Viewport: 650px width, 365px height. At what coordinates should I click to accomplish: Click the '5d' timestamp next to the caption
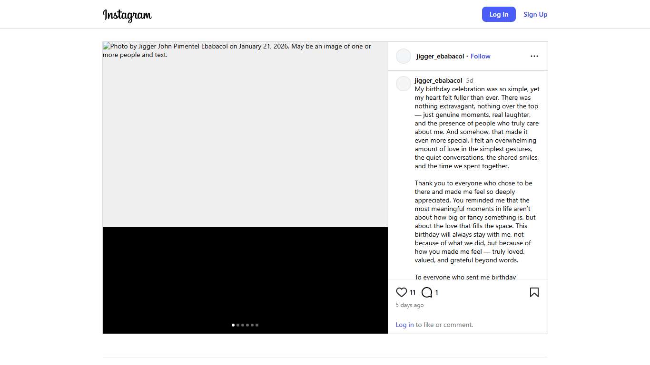tap(470, 80)
